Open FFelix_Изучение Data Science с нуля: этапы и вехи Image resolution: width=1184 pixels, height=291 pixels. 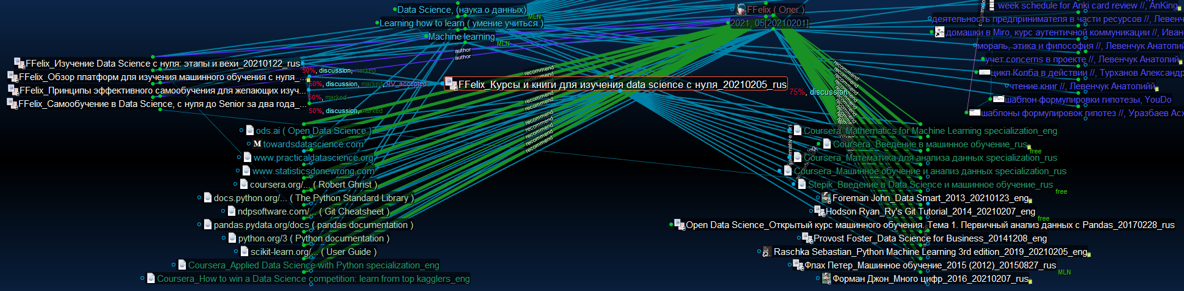pos(157,64)
